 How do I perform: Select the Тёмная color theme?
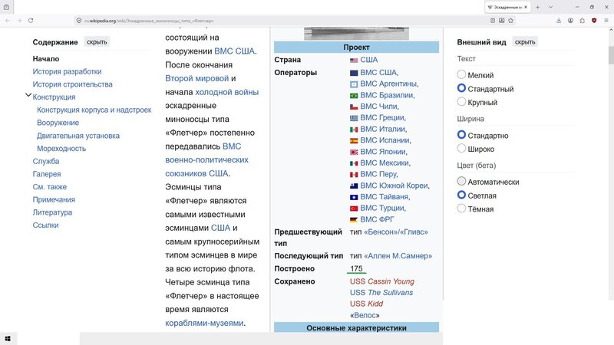coord(461,208)
